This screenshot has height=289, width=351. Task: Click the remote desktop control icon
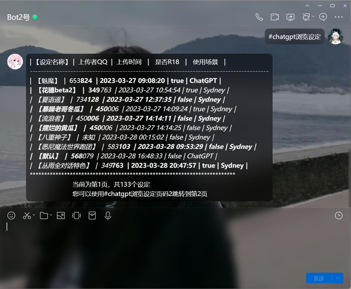306,17
